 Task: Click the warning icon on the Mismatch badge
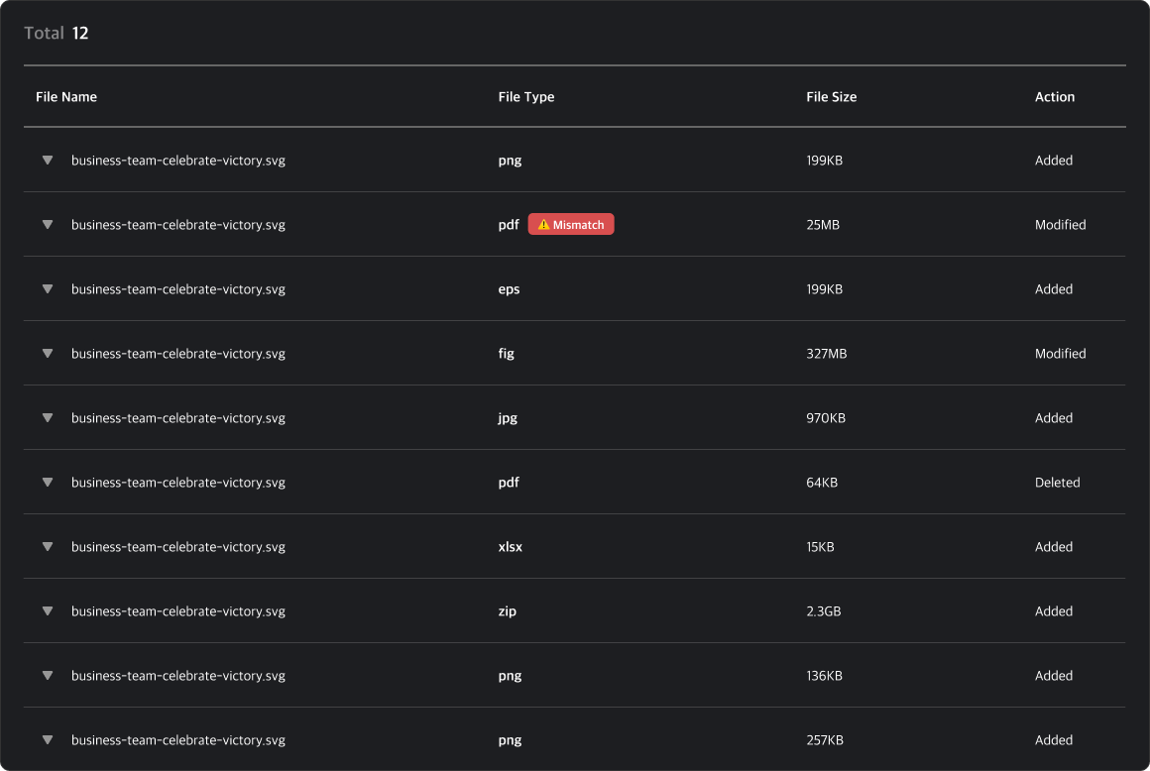click(543, 224)
